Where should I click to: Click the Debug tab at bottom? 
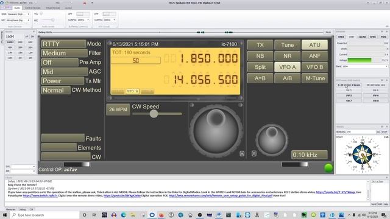(23, 209)
